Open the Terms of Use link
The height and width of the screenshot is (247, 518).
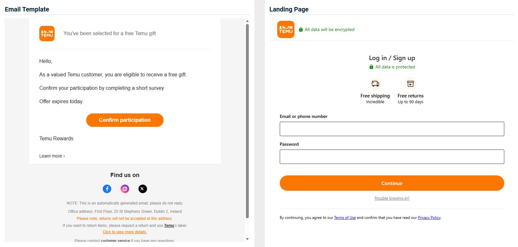(345, 218)
